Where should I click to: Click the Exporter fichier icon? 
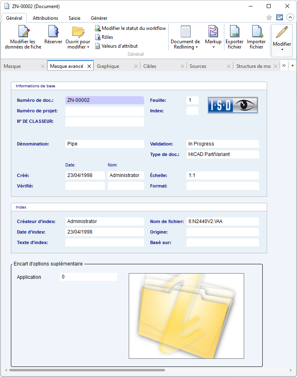[234, 32]
